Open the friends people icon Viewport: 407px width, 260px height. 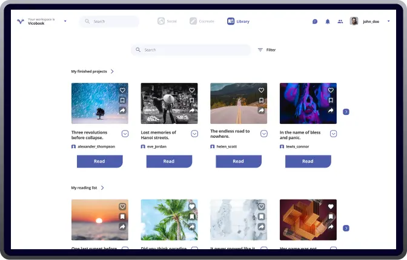340,22
